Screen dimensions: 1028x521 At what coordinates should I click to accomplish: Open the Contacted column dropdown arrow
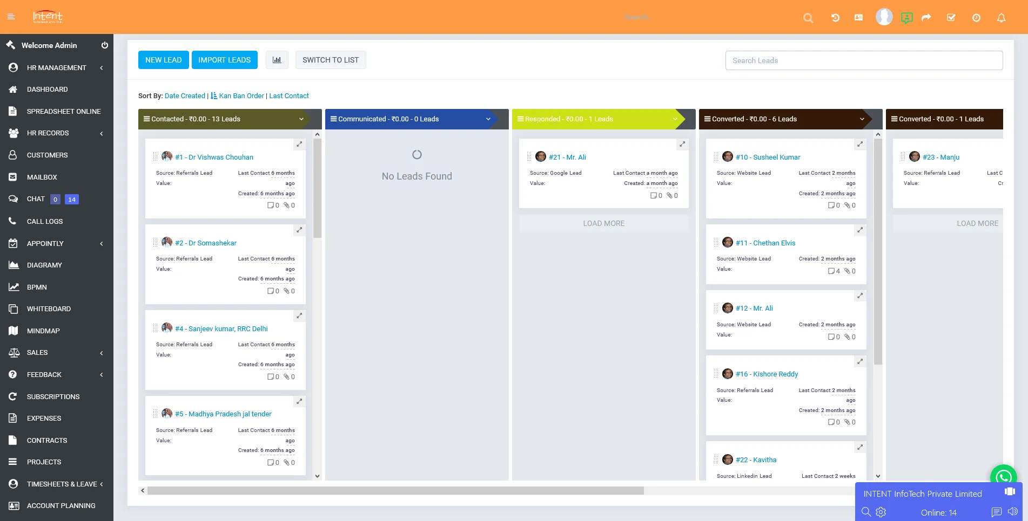(301, 119)
